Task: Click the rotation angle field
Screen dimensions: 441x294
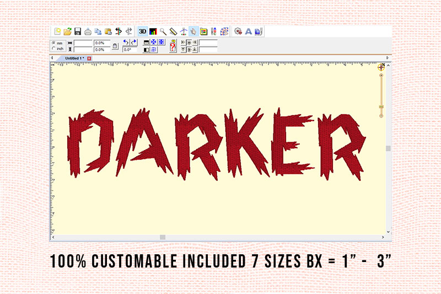Action: click(130, 50)
